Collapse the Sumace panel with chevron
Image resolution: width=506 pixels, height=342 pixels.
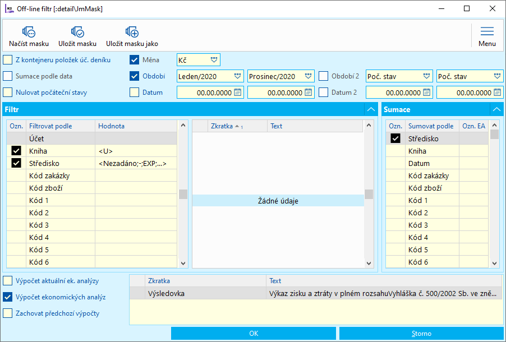pos(496,109)
